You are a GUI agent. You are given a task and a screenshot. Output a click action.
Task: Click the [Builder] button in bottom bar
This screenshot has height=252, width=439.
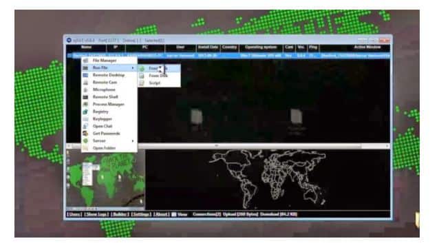(120, 215)
